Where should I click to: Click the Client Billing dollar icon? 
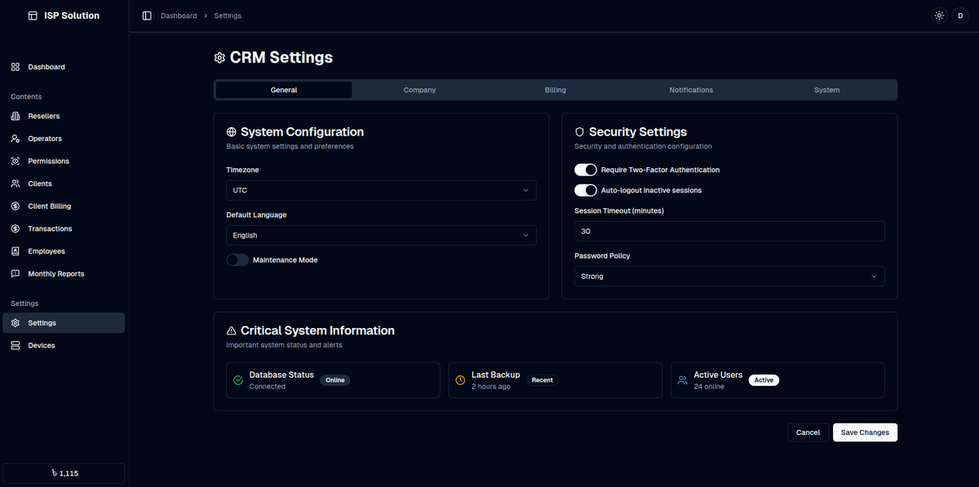click(x=16, y=206)
